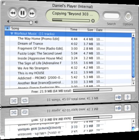Click the low volume speaker icon
The image size is (139, 140).
click(x=8, y=21)
